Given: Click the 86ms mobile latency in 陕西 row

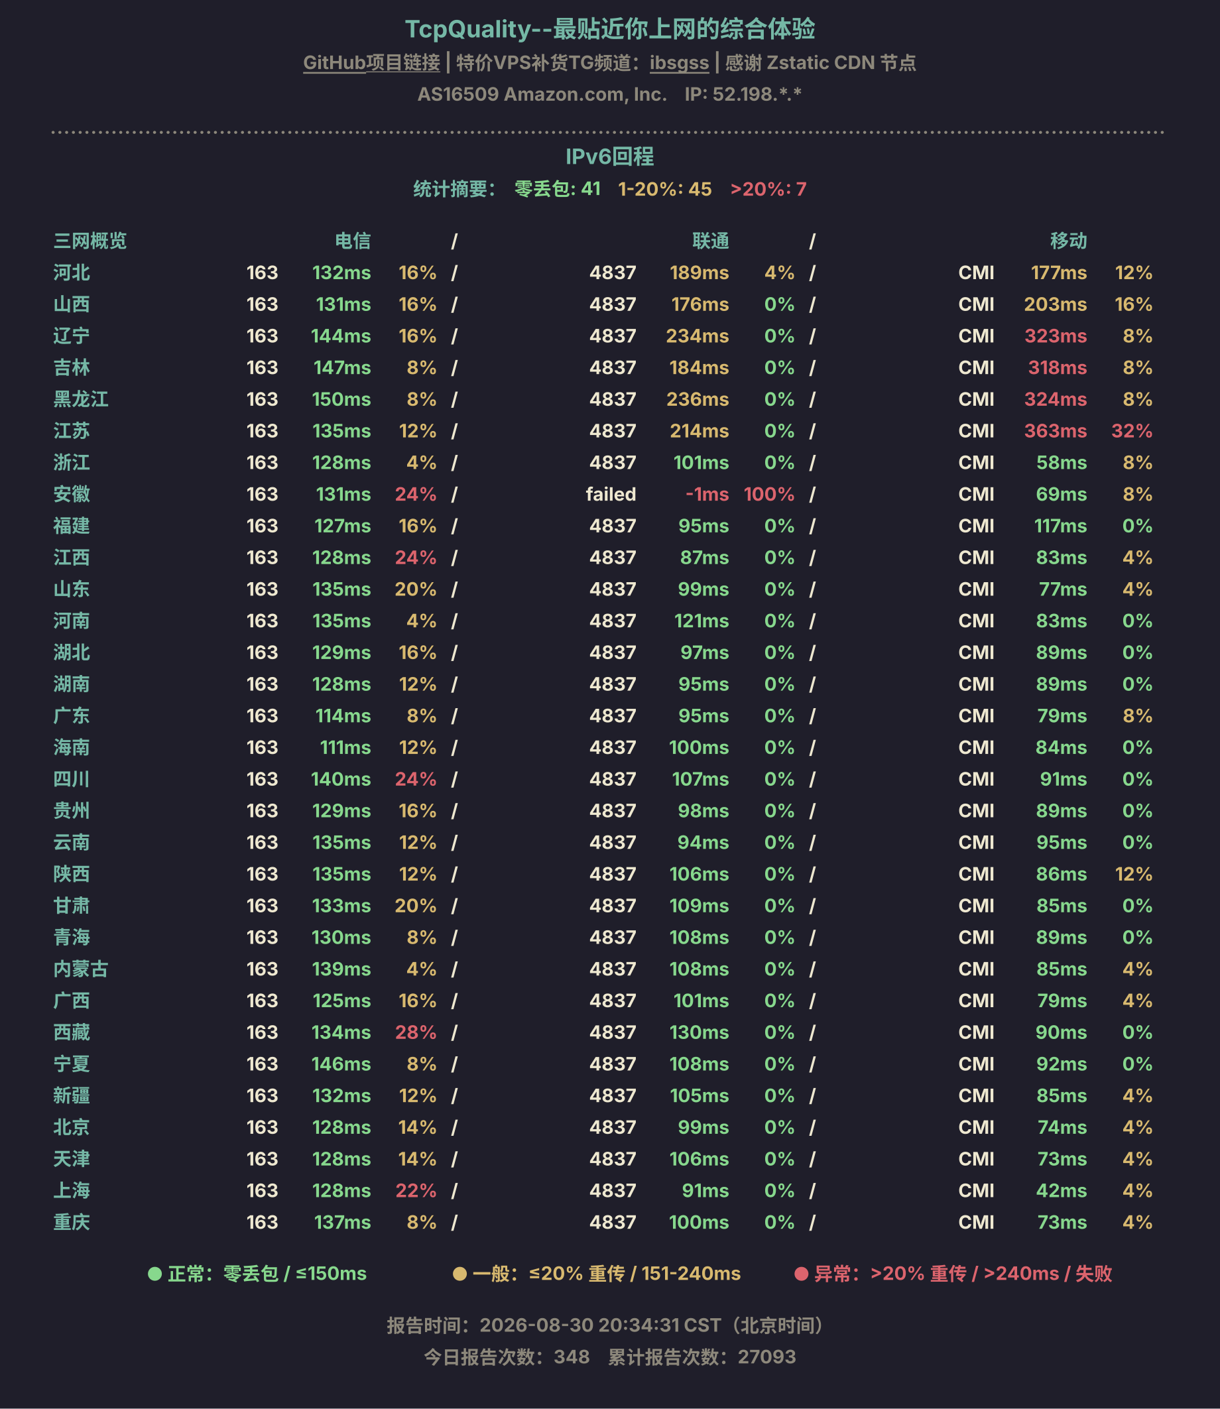Looking at the screenshot, I should pos(1062,874).
